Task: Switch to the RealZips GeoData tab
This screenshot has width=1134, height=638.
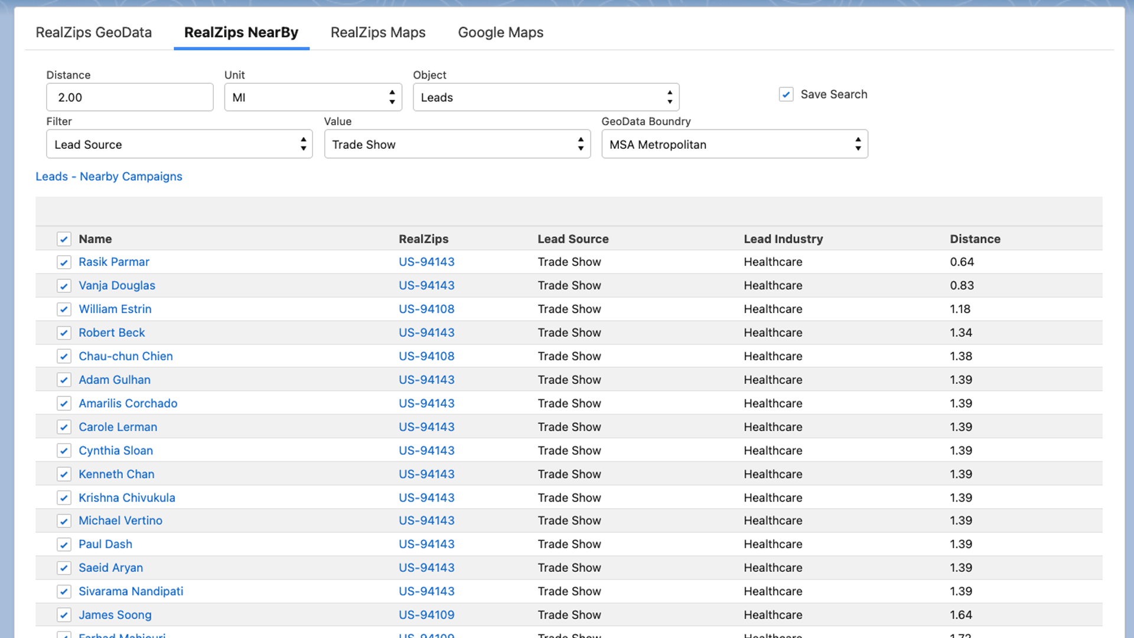Action: [x=94, y=32]
